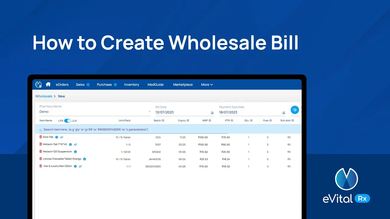Click PTR value ₹59.32
The height and width of the screenshot is (219, 390).
[225, 166]
